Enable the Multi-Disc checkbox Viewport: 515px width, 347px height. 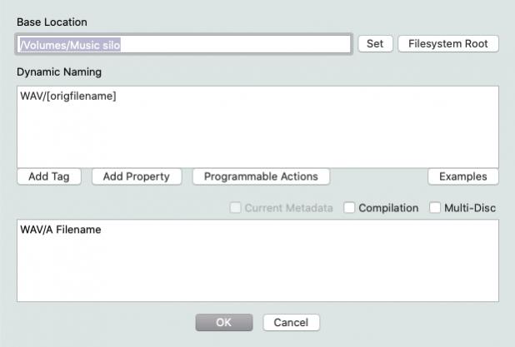(436, 208)
